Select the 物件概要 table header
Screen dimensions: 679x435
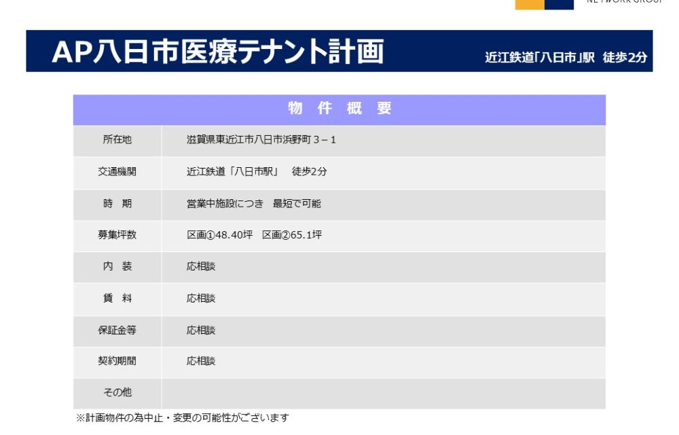point(339,109)
